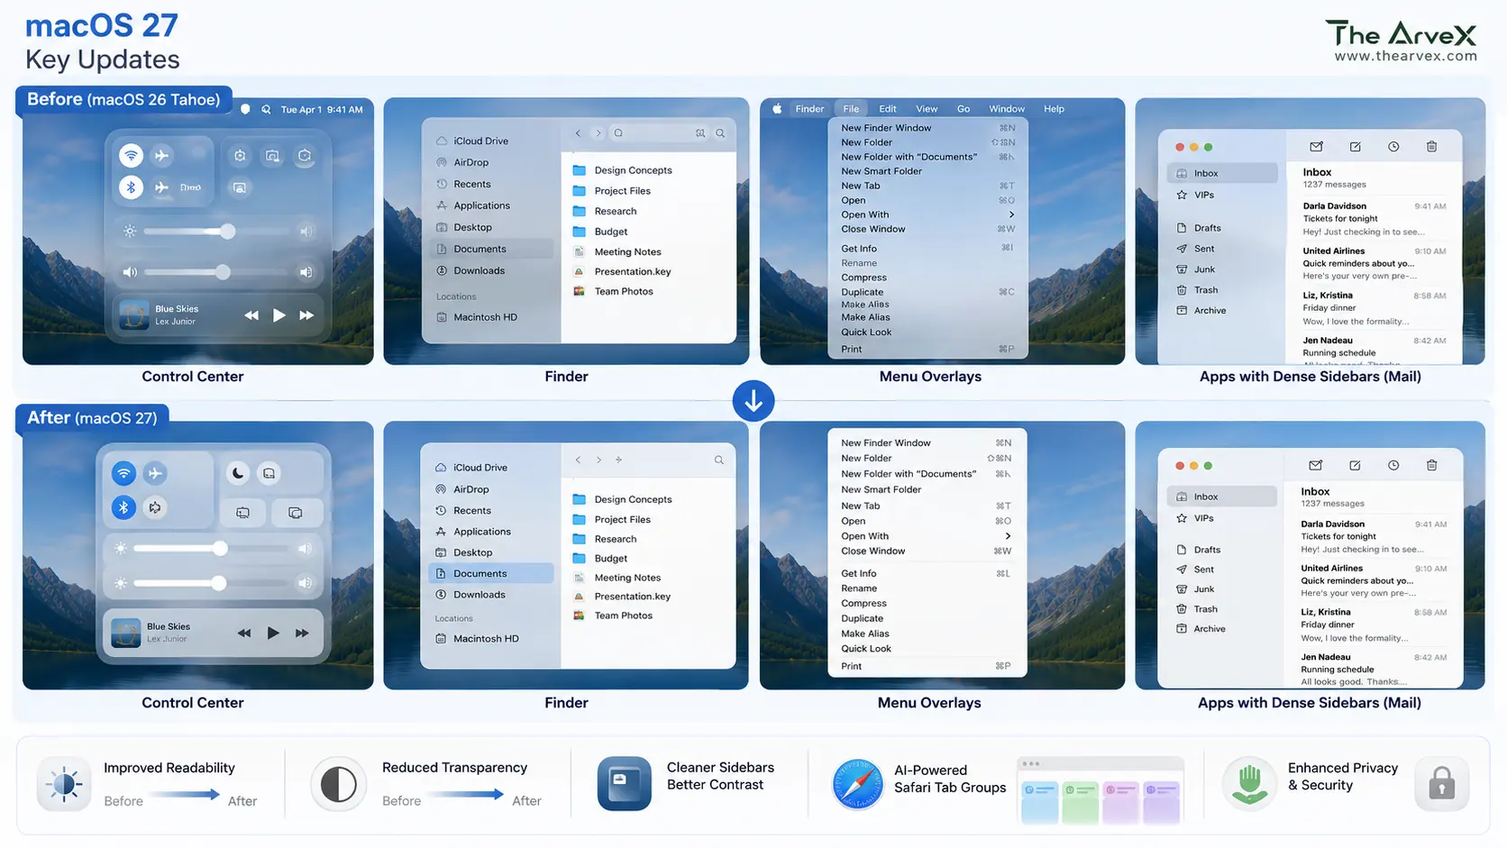Expand Open With submenu arrow in Before menu
The image size is (1507, 848).
tap(1011, 214)
